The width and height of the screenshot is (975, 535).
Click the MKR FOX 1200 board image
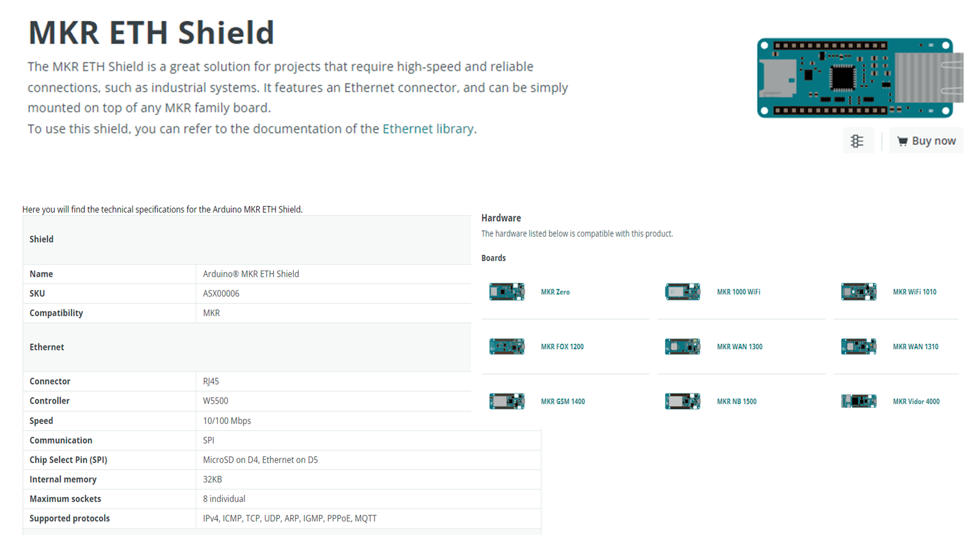[x=507, y=346]
